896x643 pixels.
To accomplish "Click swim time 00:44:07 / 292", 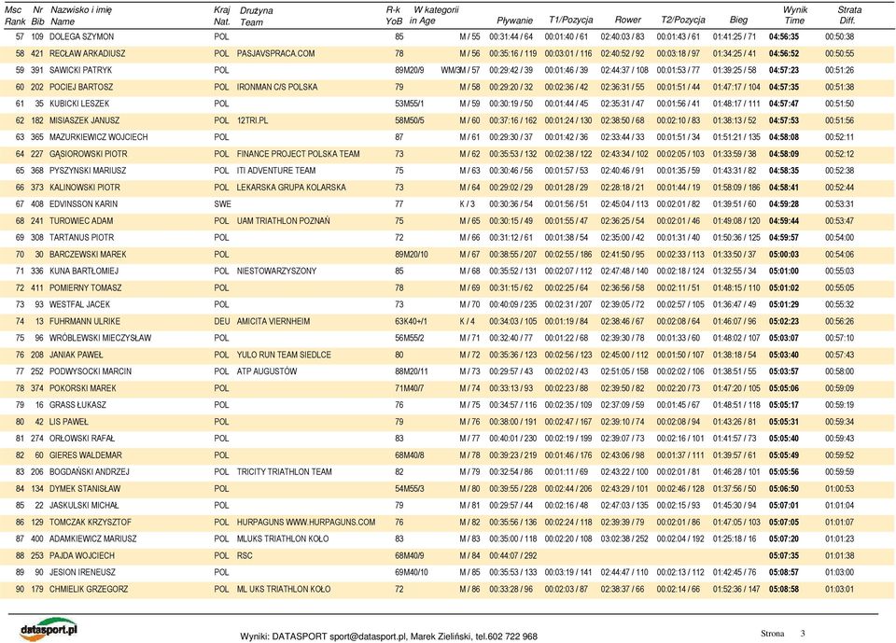I will coord(513,555).
